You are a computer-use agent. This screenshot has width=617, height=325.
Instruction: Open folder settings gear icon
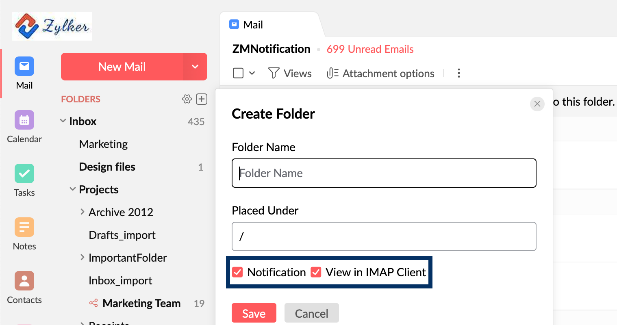point(187,99)
